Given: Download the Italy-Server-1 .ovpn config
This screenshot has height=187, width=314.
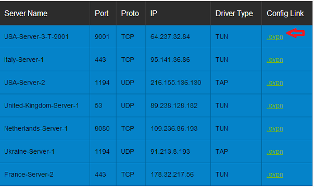Looking at the screenshot, I should click(275, 60).
